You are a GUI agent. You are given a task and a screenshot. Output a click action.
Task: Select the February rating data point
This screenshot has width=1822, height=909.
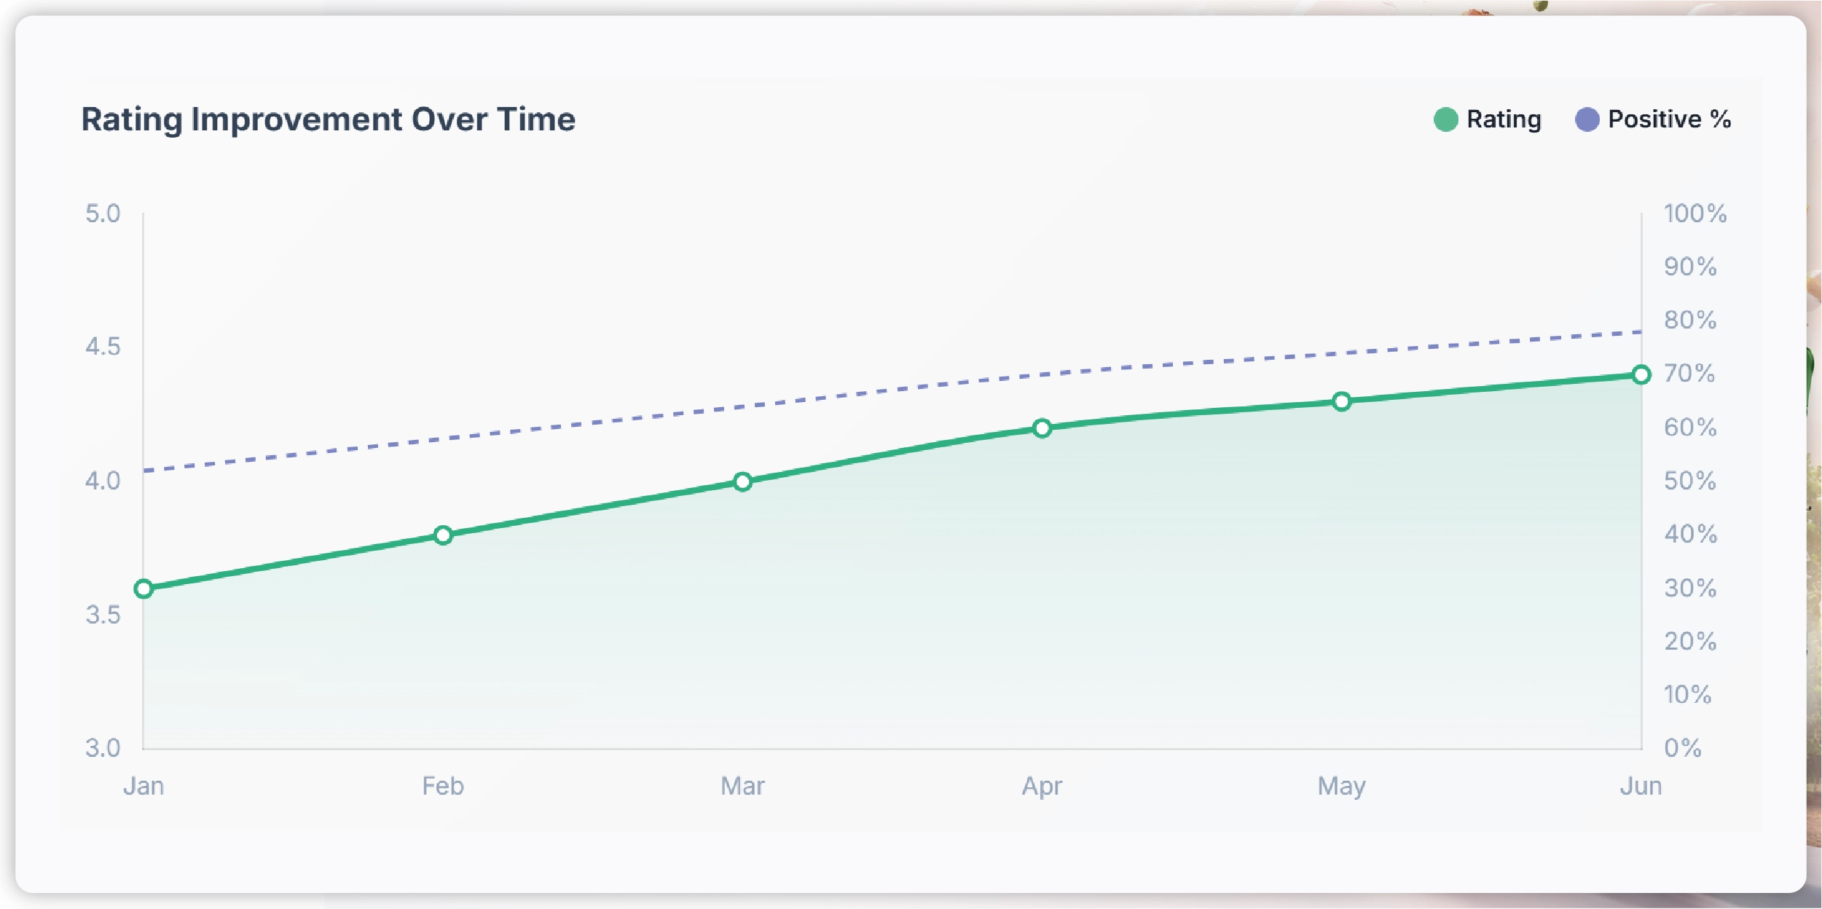(443, 535)
